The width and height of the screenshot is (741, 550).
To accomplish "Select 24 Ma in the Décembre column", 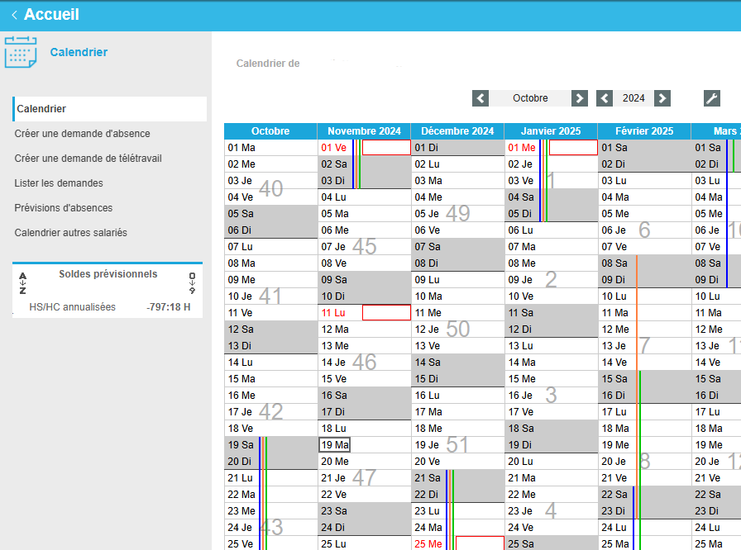I will coord(457,528).
